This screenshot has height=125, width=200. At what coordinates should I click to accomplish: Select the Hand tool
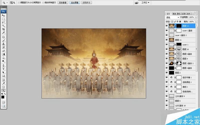(3, 87)
